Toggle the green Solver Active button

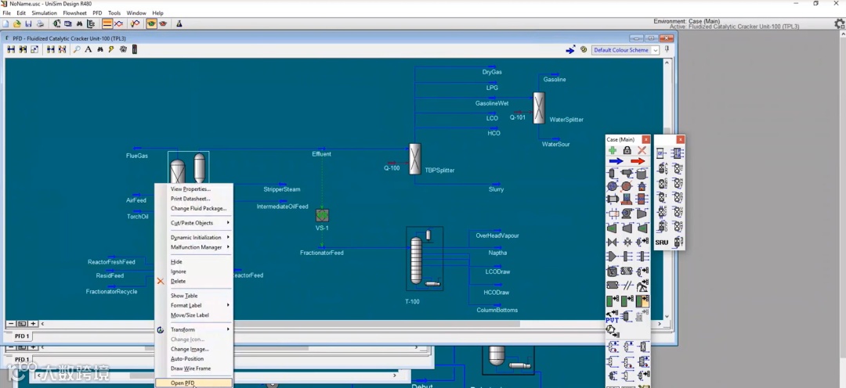[152, 23]
